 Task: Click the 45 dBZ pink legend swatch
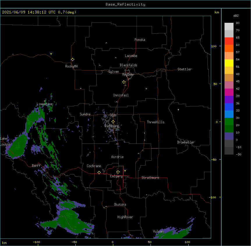click(x=229, y=85)
